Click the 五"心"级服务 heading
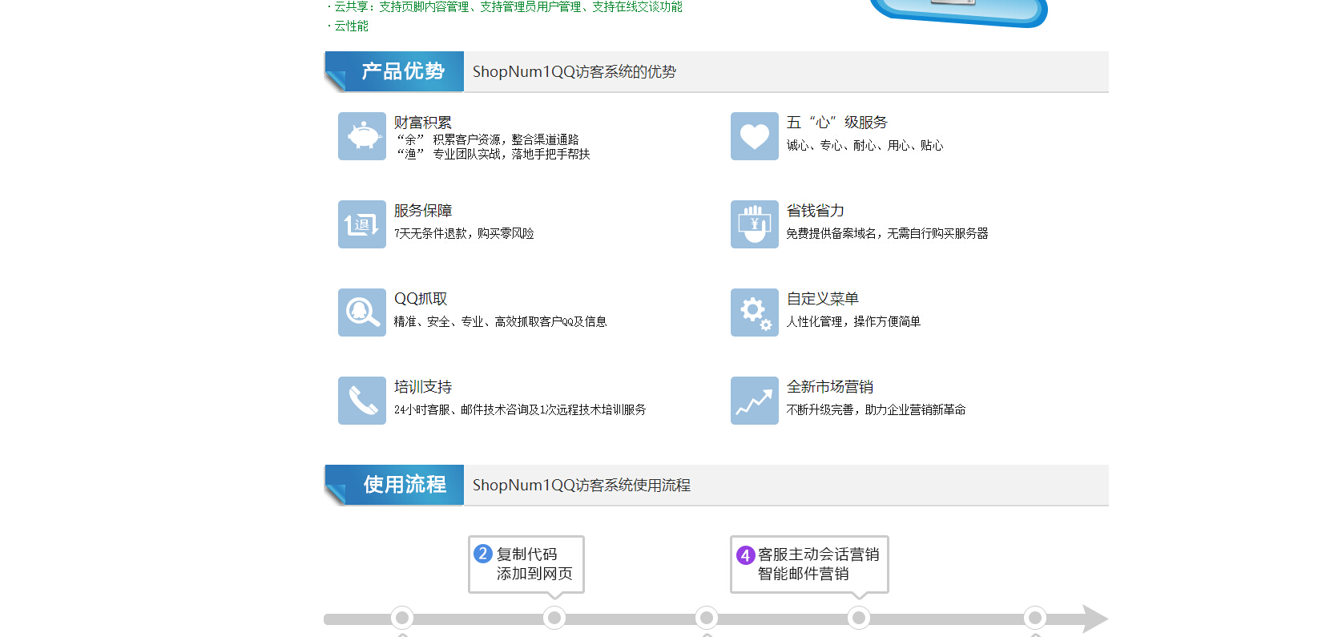Screen dimensions: 1330x637 [837, 123]
